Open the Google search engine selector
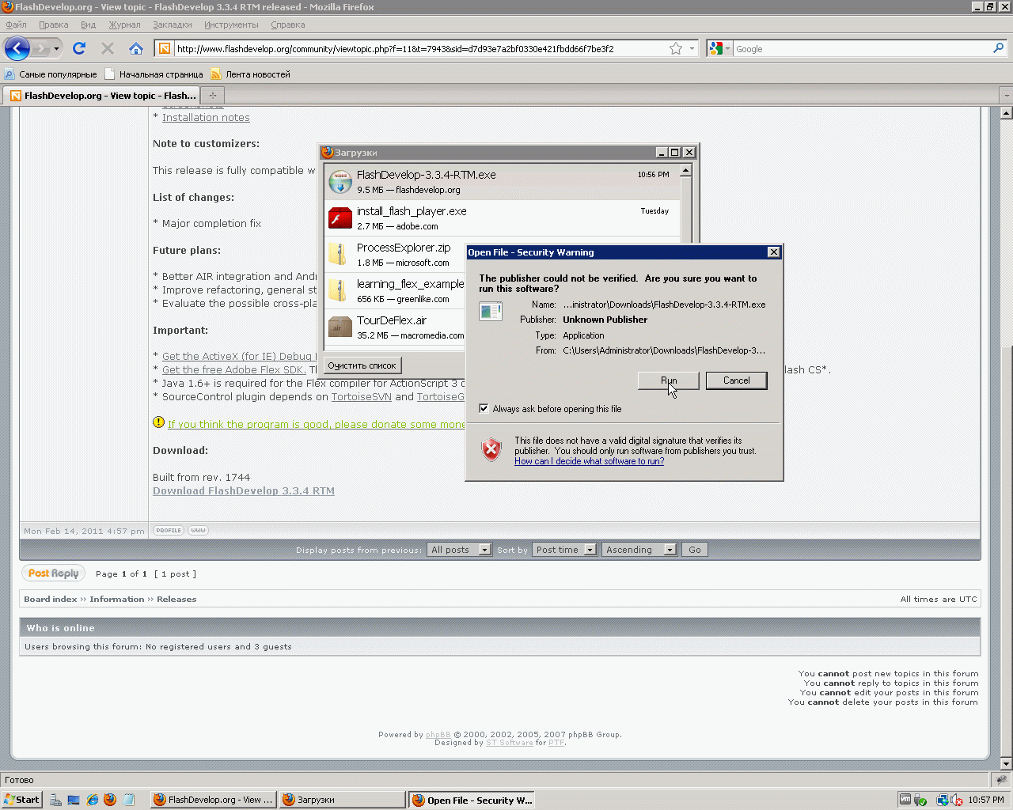 tap(719, 48)
